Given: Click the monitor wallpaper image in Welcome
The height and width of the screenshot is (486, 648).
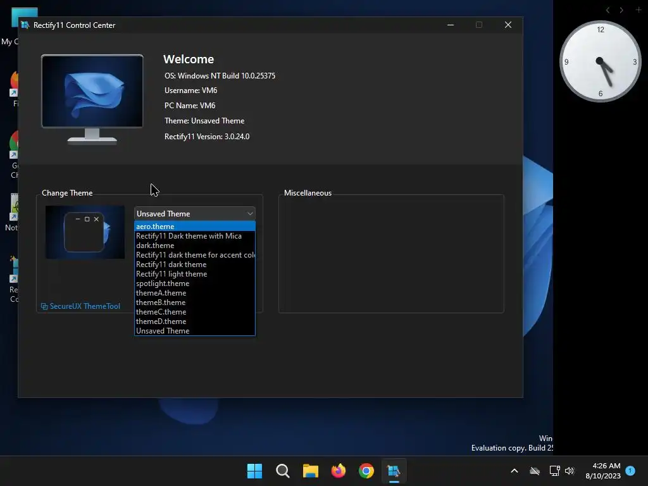Looking at the screenshot, I should [x=92, y=92].
